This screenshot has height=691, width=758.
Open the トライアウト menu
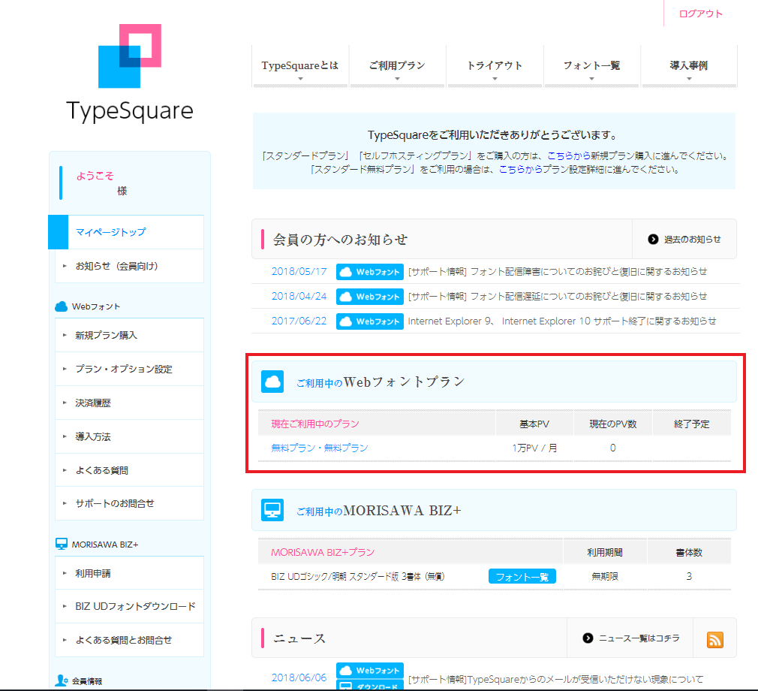click(x=495, y=66)
